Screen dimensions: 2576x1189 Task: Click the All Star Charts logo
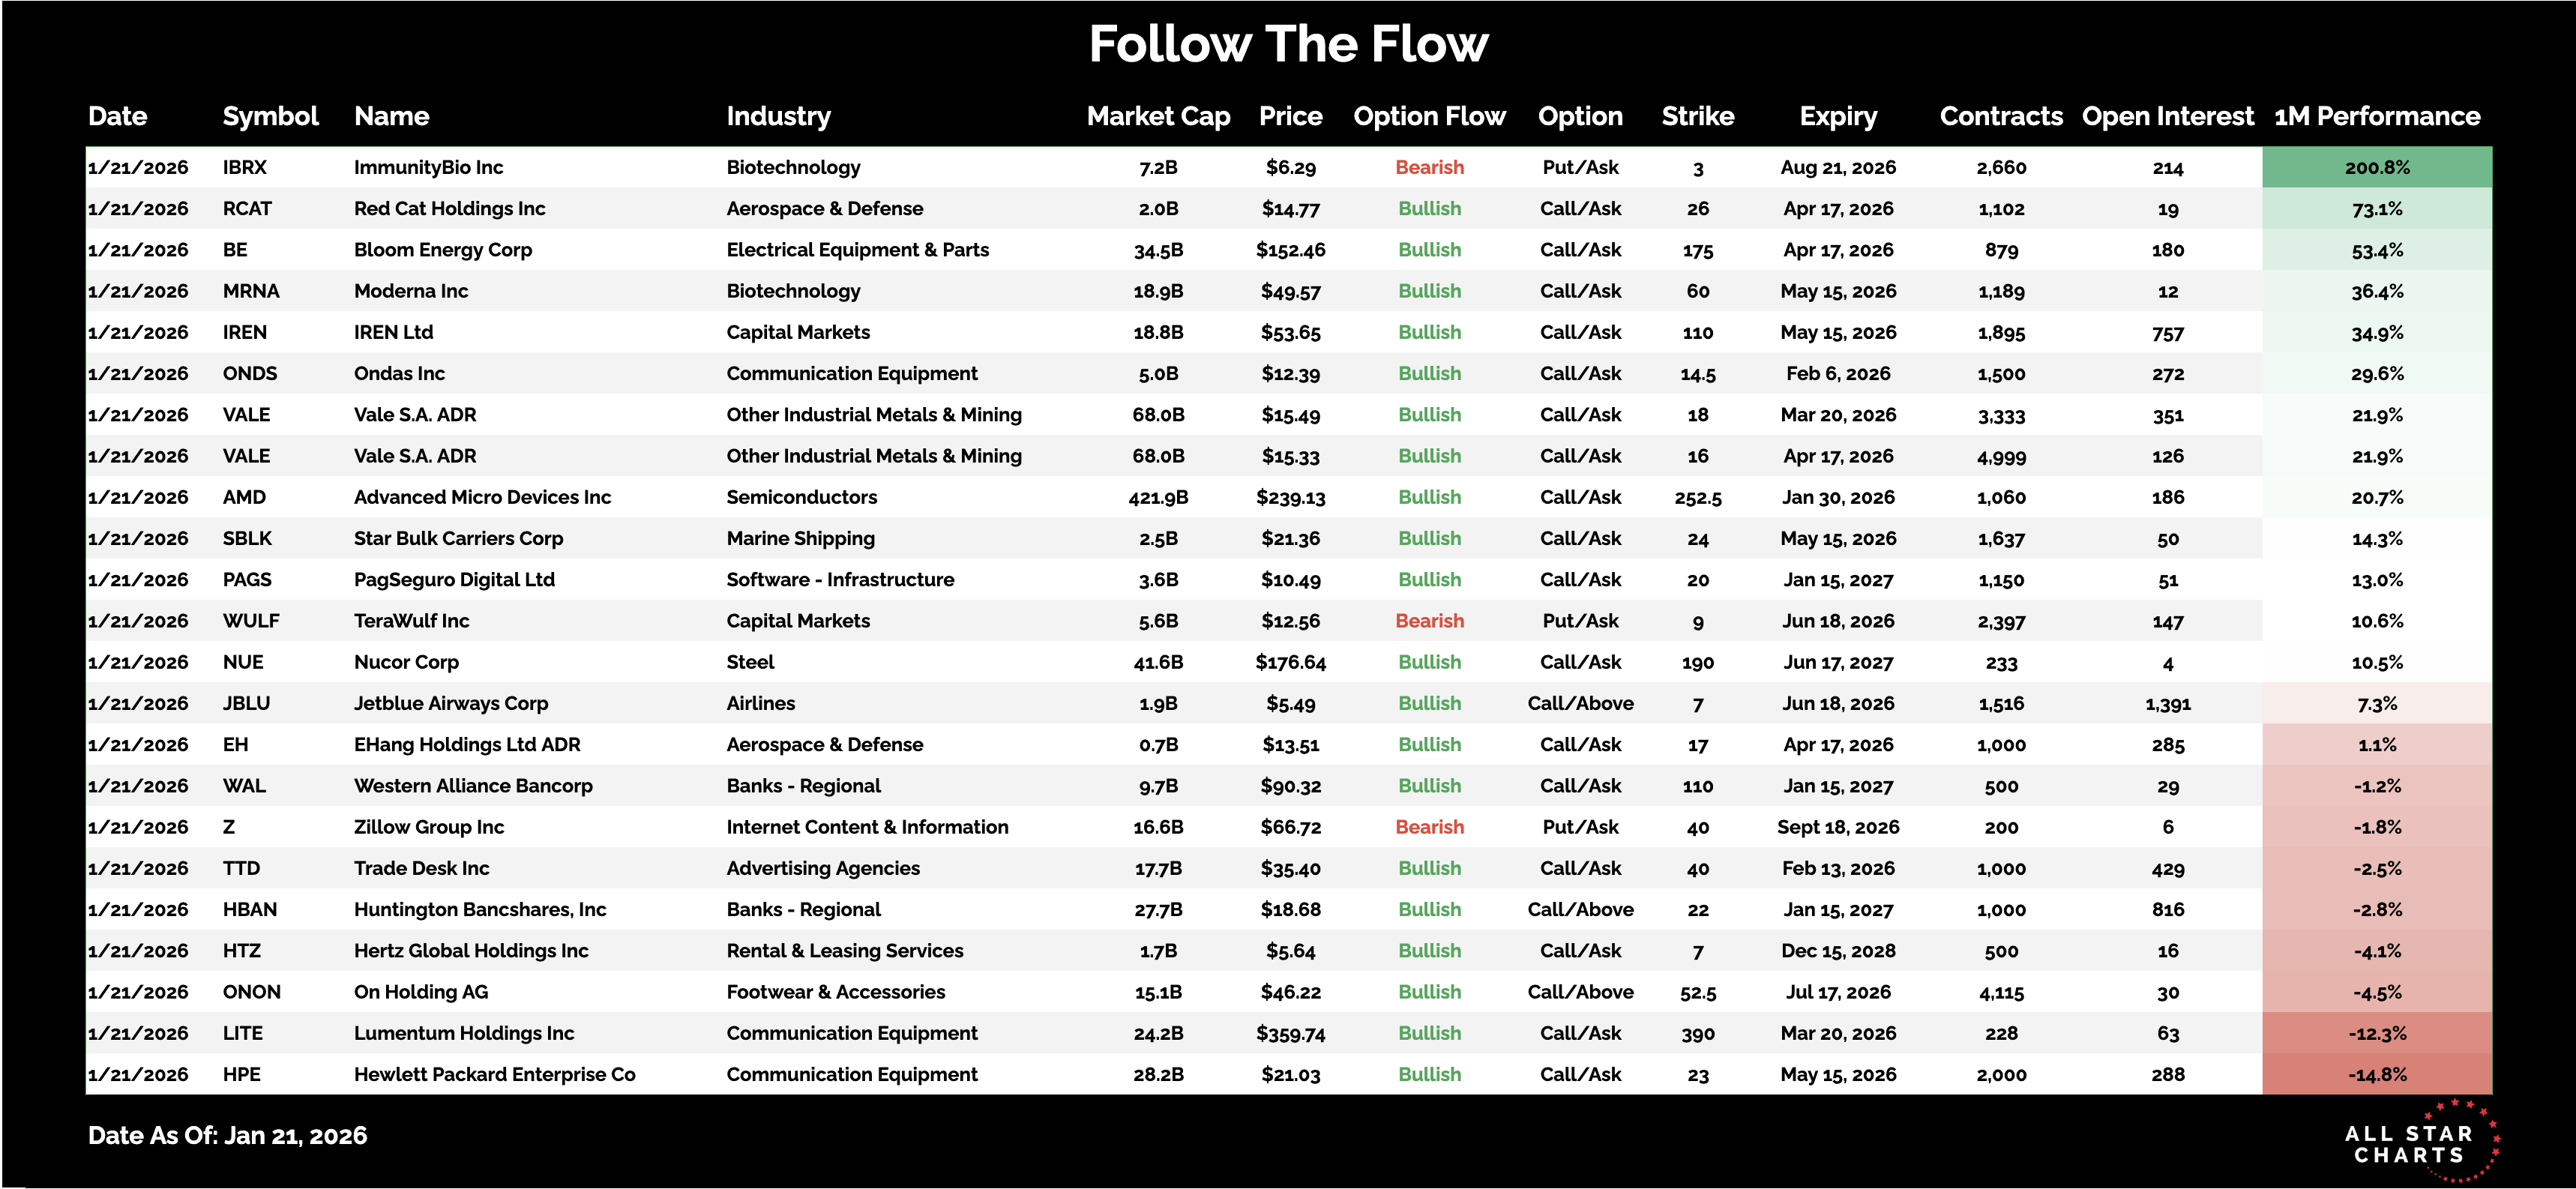tap(2416, 1144)
